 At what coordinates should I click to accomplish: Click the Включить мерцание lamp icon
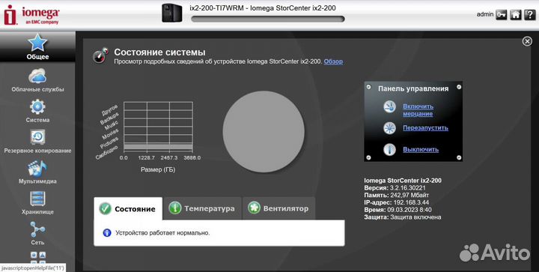click(389, 106)
